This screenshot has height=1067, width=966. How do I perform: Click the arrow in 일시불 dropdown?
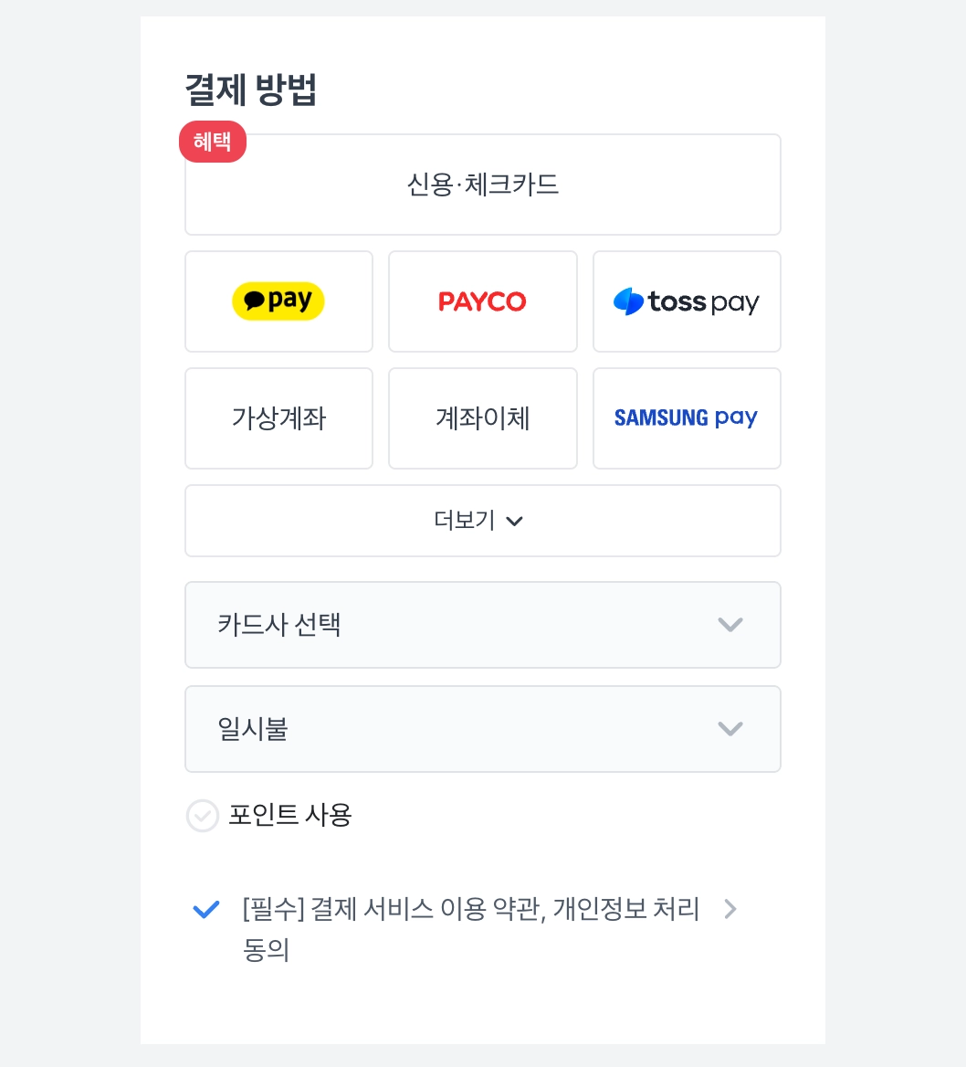(730, 729)
